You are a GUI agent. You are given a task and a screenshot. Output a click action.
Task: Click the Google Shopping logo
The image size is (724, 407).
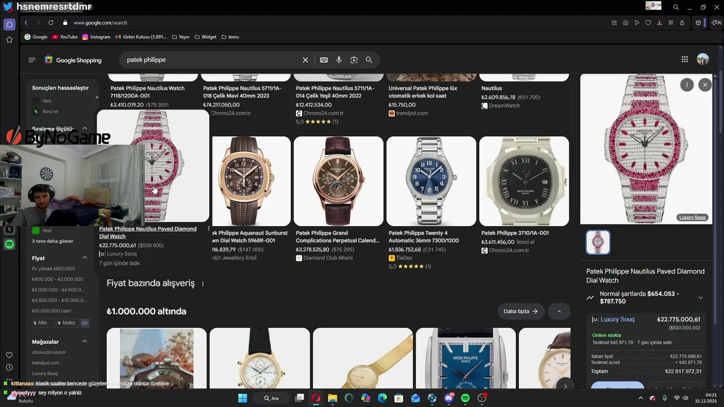click(x=74, y=60)
